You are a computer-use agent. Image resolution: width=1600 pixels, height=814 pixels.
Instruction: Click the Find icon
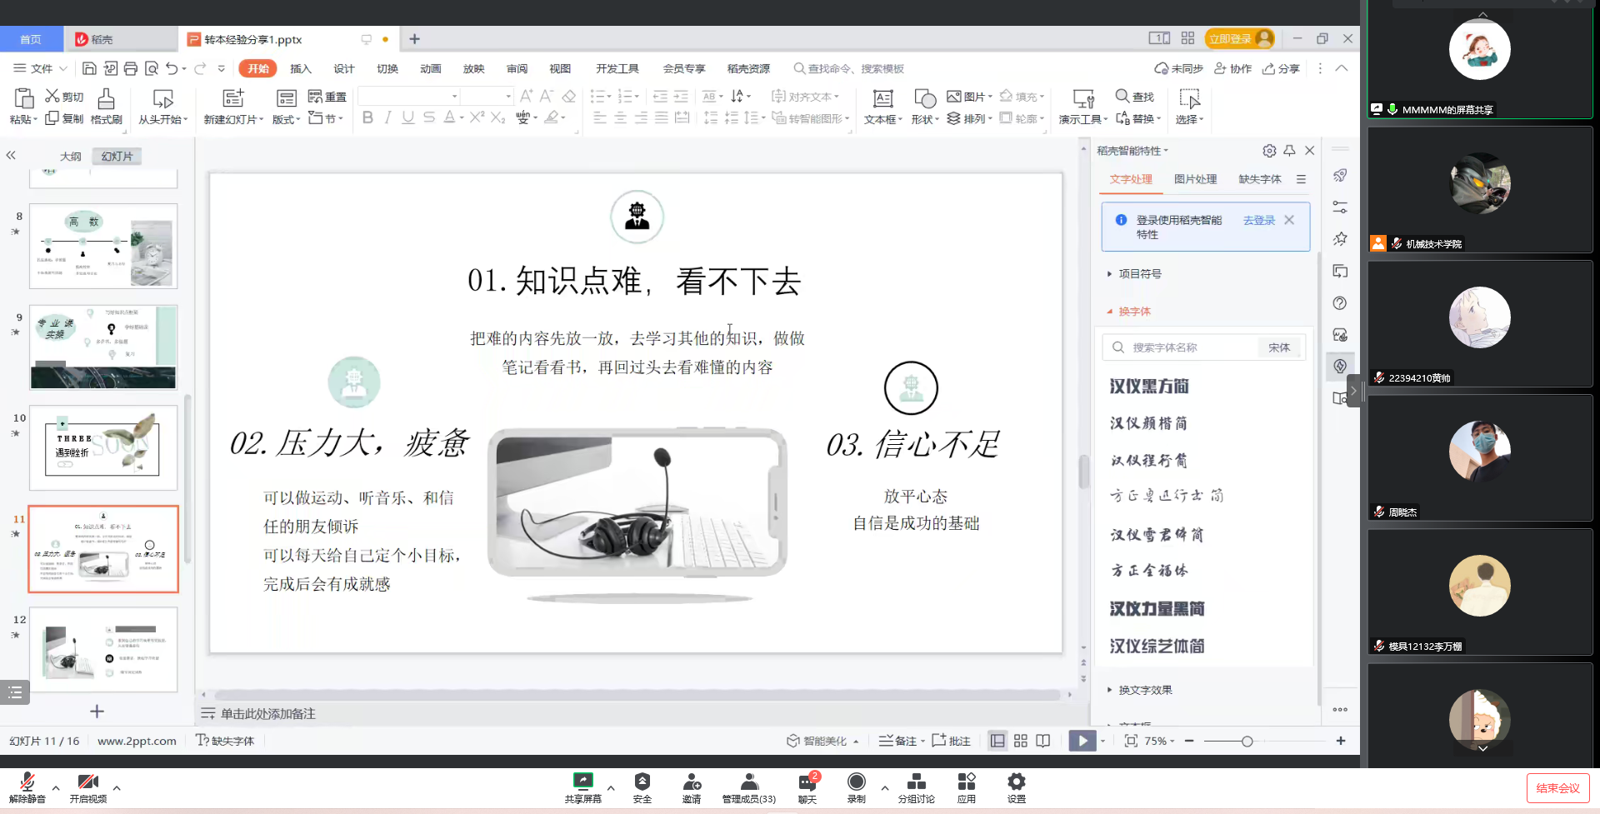[x=1122, y=97]
